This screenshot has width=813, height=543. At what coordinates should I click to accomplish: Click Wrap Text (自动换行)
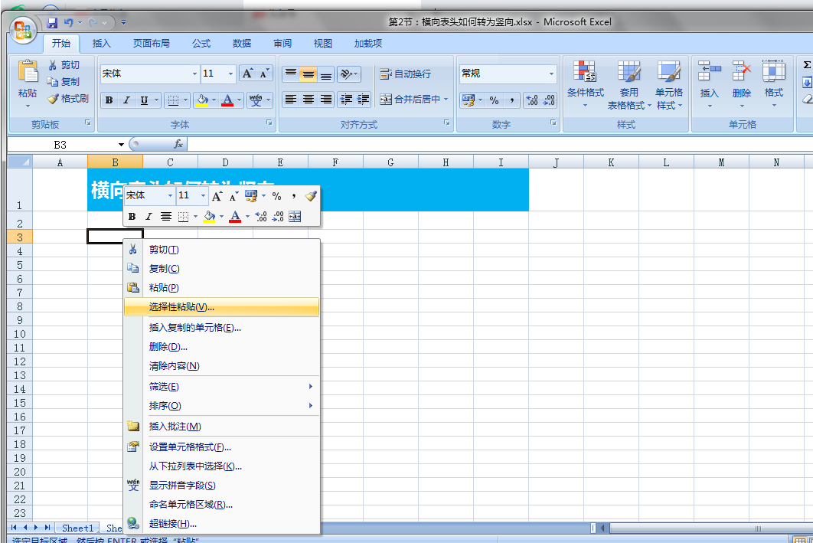tap(406, 74)
